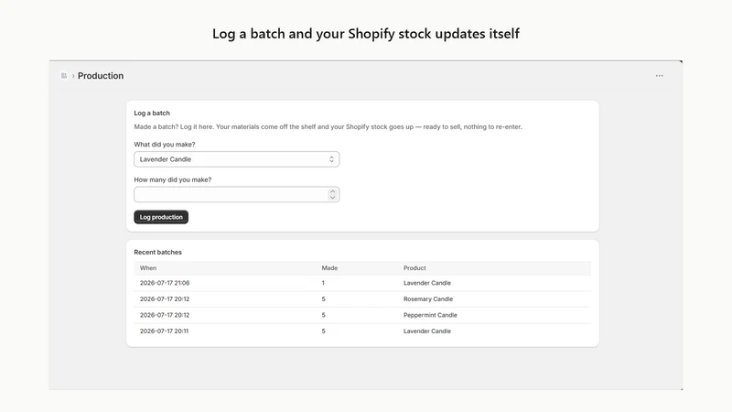Select the 2026-07-17 21:06 batch timestamp
Screen dimensions: 732x412
165,283
